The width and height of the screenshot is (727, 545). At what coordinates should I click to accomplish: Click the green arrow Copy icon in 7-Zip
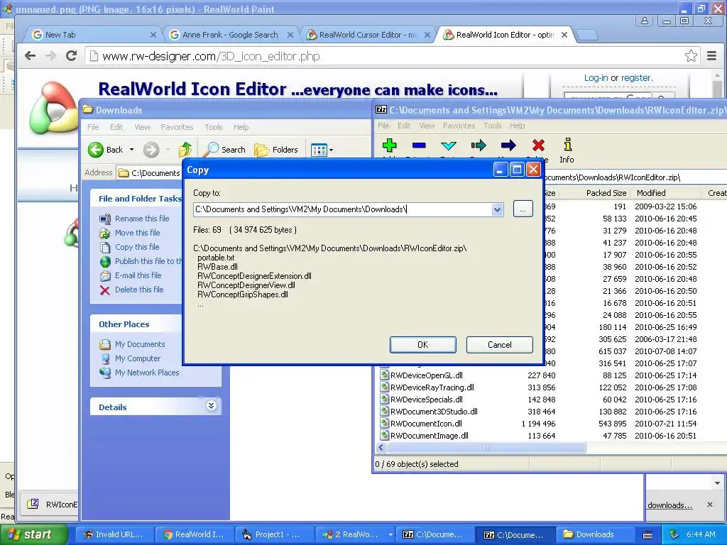(479, 145)
